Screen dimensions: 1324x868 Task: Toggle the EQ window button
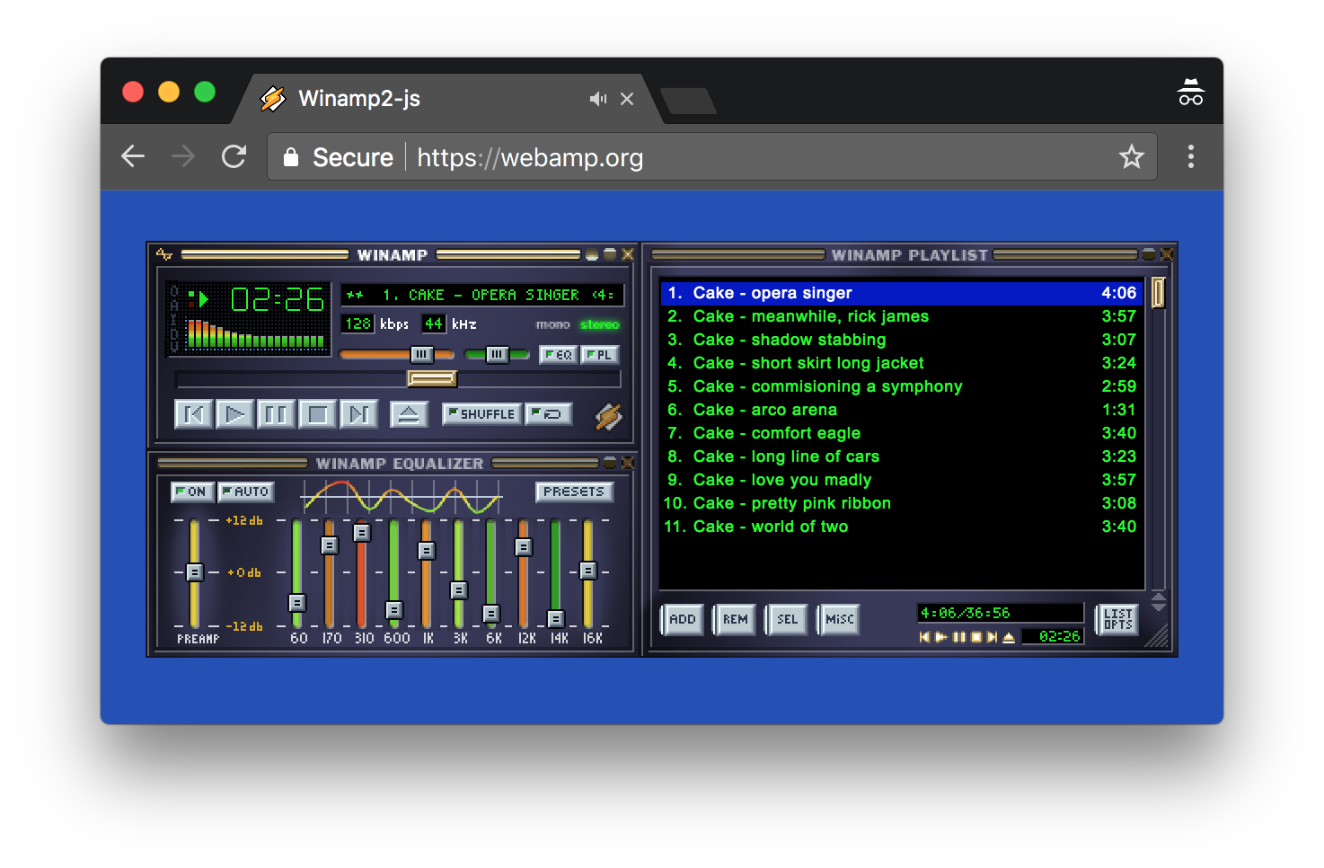coord(559,355)
